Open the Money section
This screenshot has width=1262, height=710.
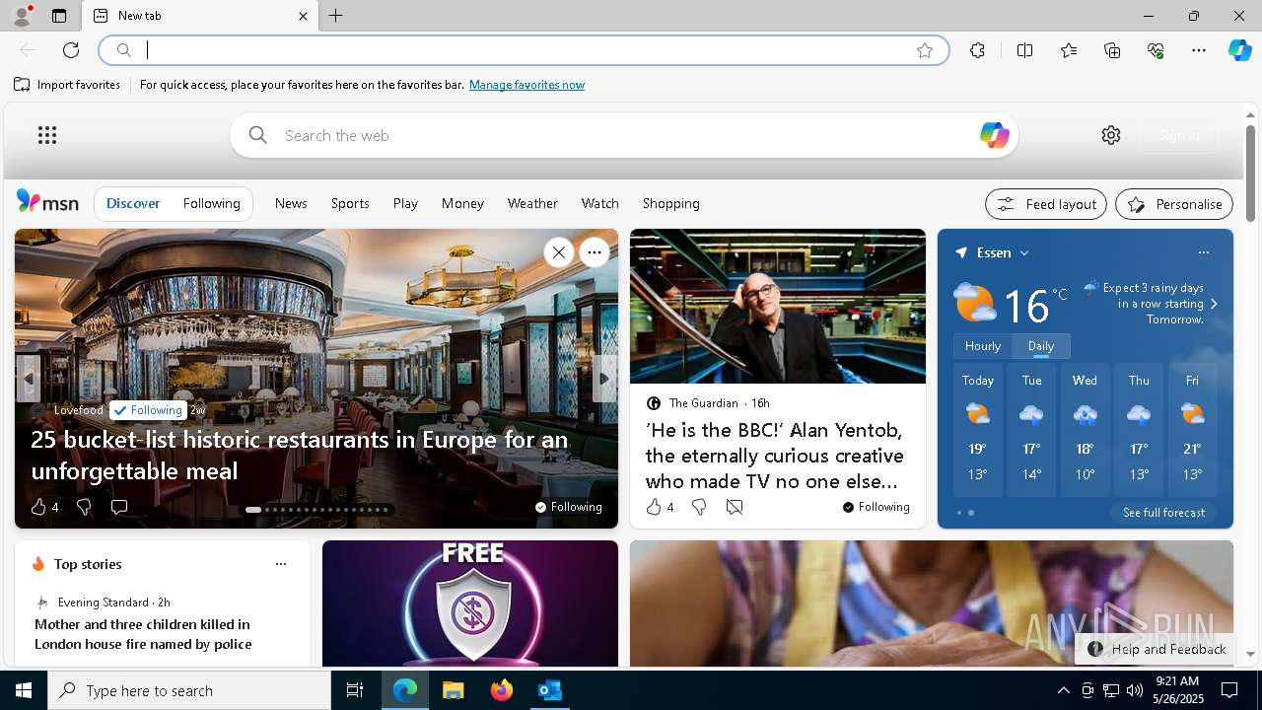pos(462,203)
